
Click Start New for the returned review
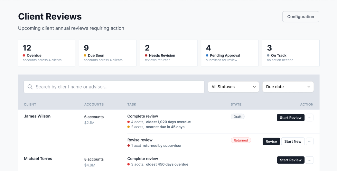click(x=293, y=141)
